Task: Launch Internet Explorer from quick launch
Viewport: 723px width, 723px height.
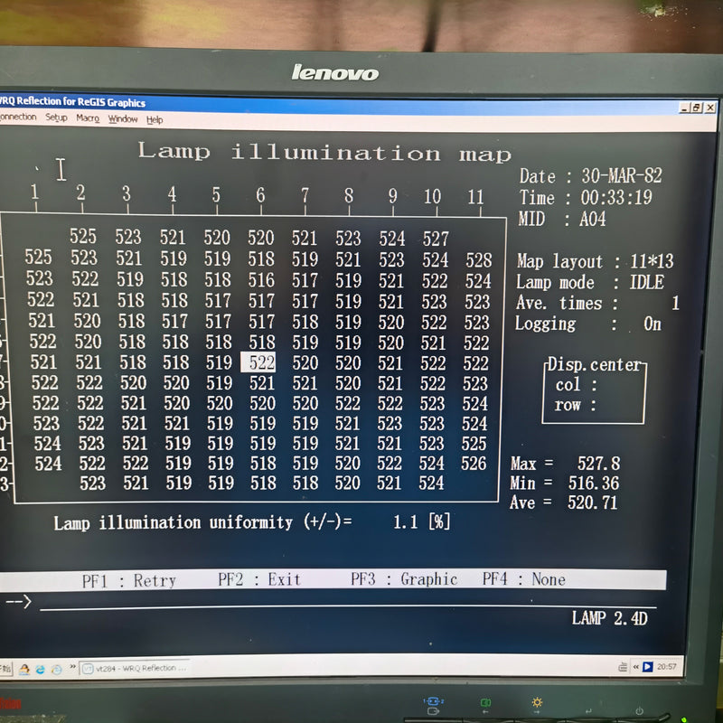Action: (x=40, y=669)
